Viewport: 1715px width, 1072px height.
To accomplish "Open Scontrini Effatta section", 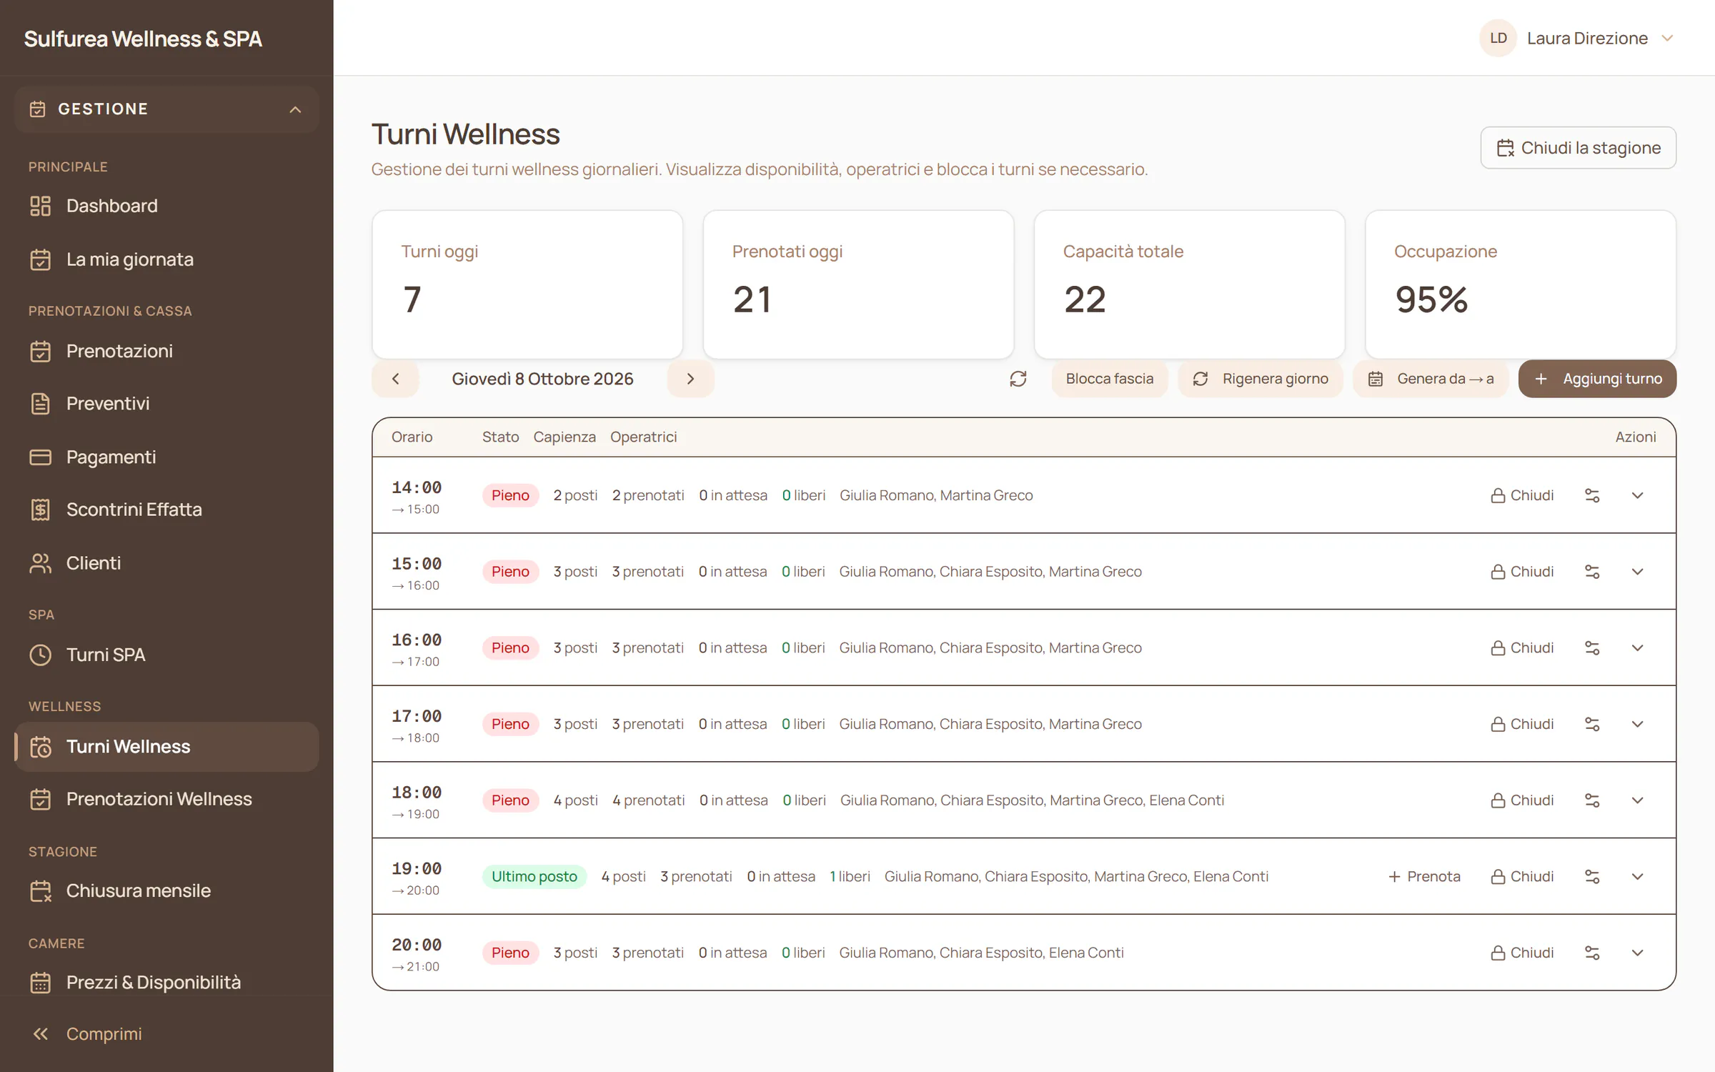I will click(166, 510).
